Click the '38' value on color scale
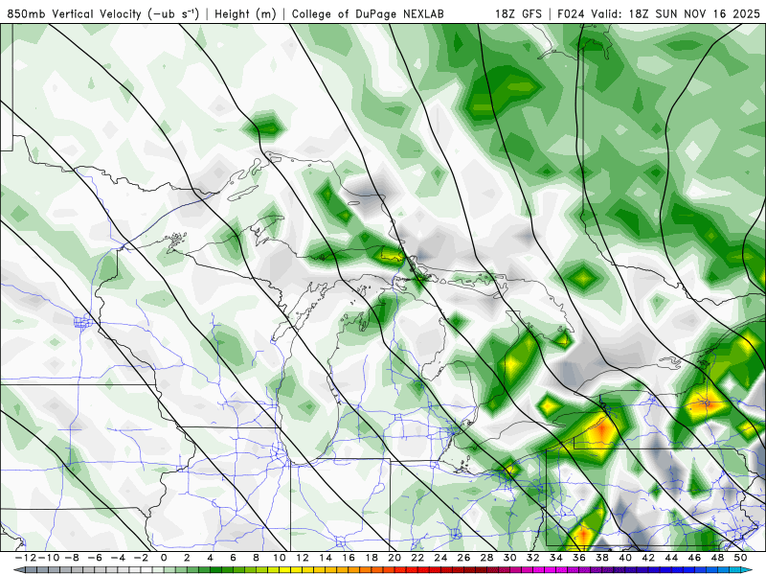The image size is (766, 575). 602,558
